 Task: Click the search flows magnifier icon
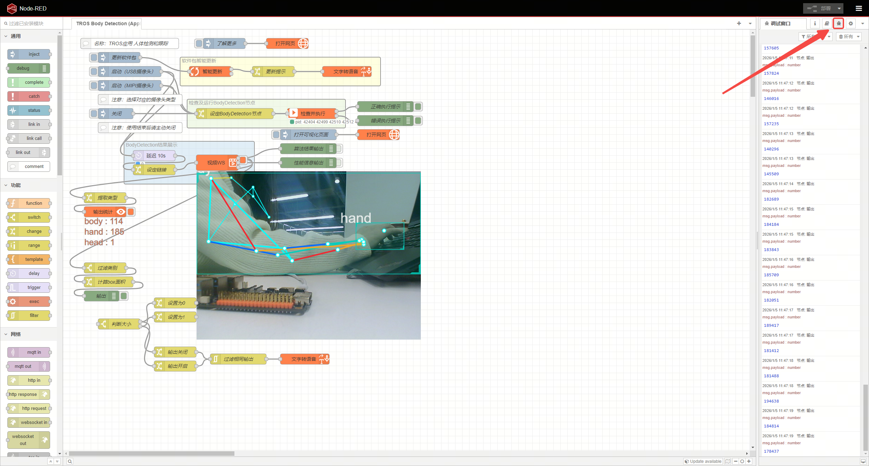point(70,461)
